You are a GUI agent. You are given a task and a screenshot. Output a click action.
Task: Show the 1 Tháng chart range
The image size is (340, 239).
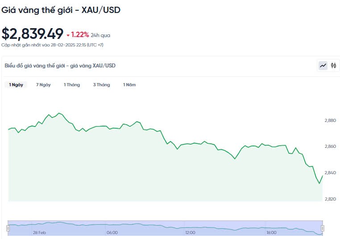click(x=72, y=85)
